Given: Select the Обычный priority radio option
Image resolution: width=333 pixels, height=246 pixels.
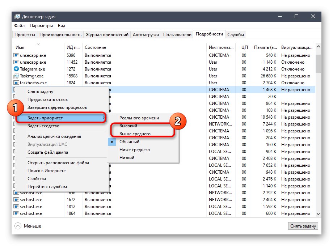Looking at the screenshot, I should (129, 142).
